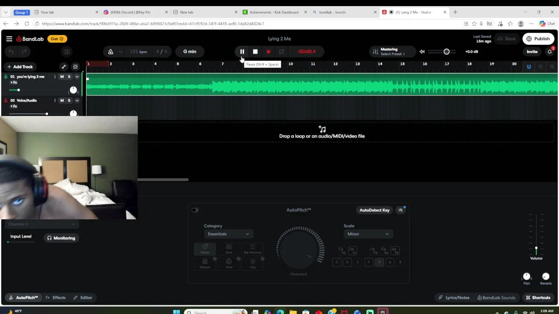Viewport: 559px width, 314px height.
Task: Start recording with the red record button
Action: click(x=268, y=51)
